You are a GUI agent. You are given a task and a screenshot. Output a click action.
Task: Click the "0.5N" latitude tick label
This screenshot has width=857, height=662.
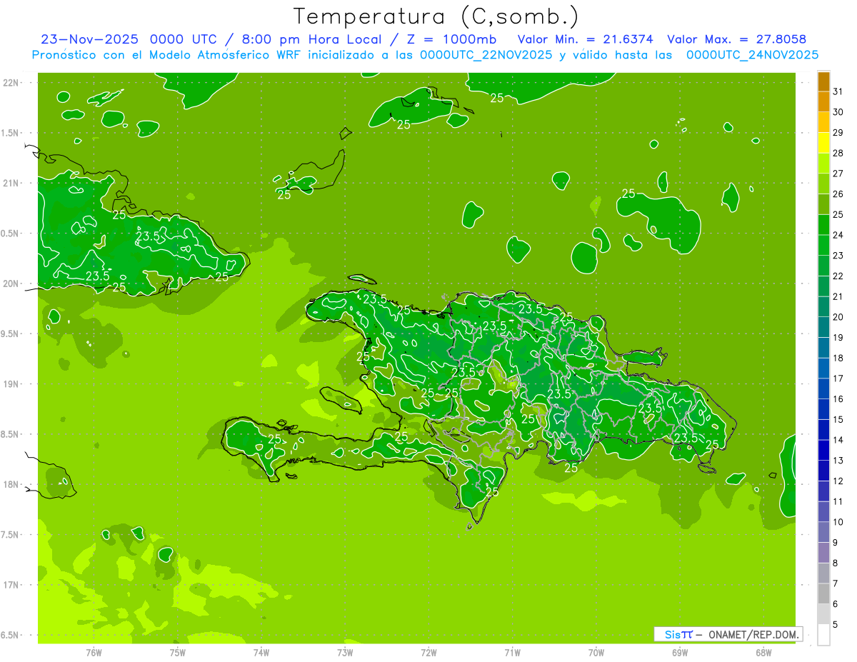[10, 234]
